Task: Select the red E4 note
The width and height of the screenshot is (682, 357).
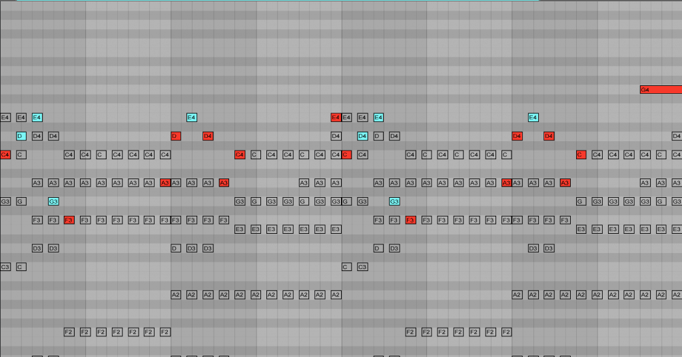Action: [336, 117]
